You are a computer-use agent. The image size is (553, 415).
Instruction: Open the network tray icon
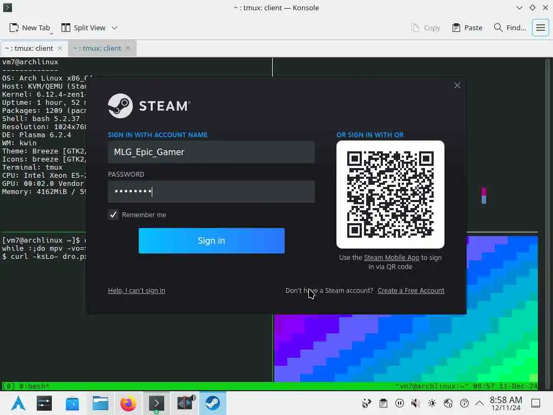point(448,403)
